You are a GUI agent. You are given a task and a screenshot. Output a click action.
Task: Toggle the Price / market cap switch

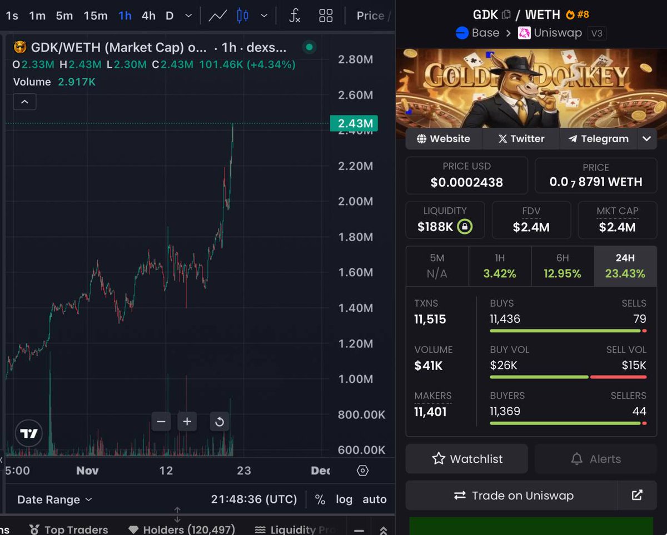[x=374, y=16]
